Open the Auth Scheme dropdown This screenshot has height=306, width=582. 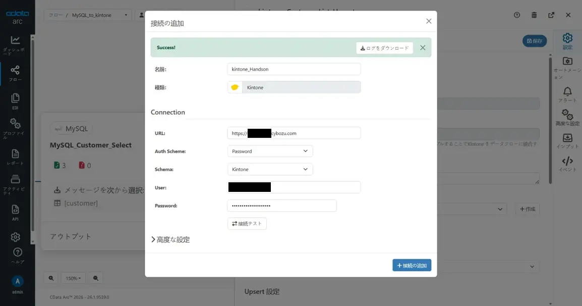(x=270, y=151)
